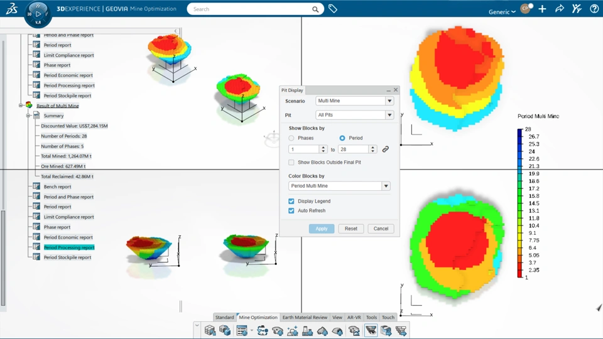603x339 pixels.
Task: Click the link icon beside period range
Action: point(385,149)
